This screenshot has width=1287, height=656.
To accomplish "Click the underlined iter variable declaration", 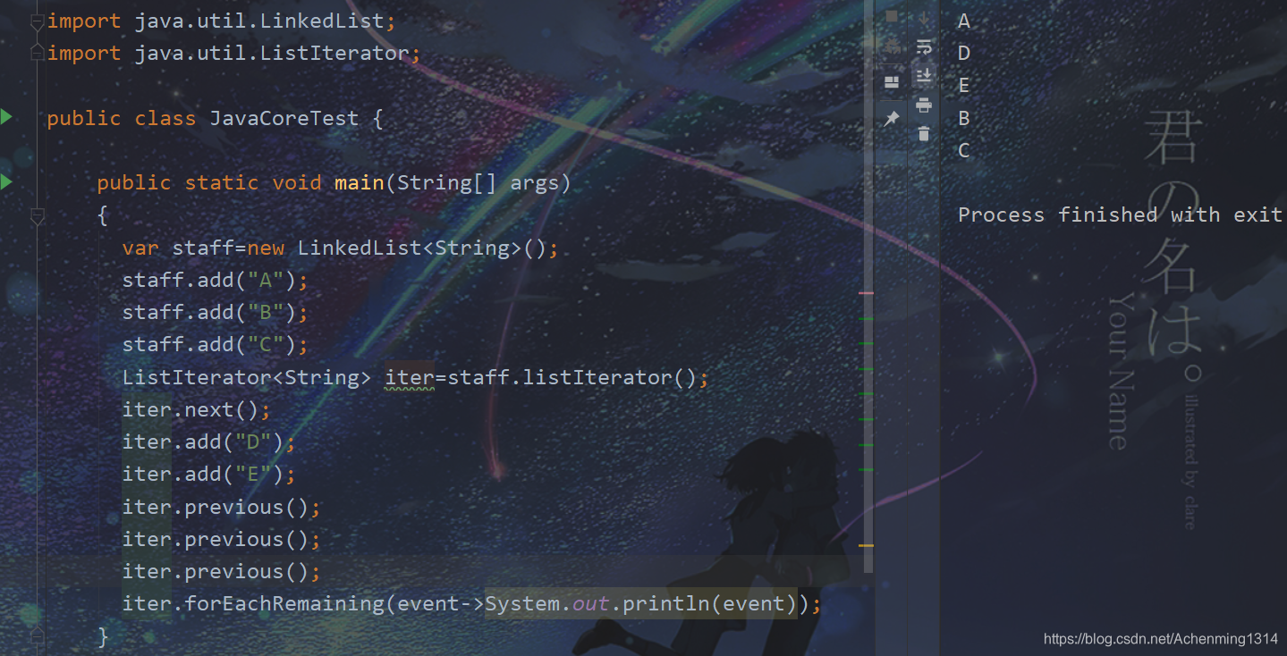I will click(409, 378).
